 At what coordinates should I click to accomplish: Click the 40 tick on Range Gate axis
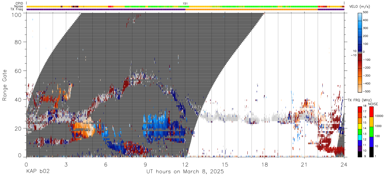18,100
